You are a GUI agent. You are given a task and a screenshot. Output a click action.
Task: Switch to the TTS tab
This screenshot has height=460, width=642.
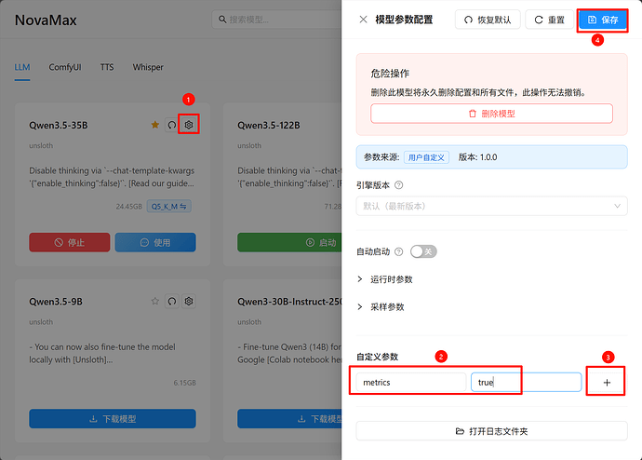tap(107, 67)
